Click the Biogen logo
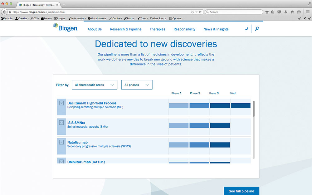 [x=66, y=28]
